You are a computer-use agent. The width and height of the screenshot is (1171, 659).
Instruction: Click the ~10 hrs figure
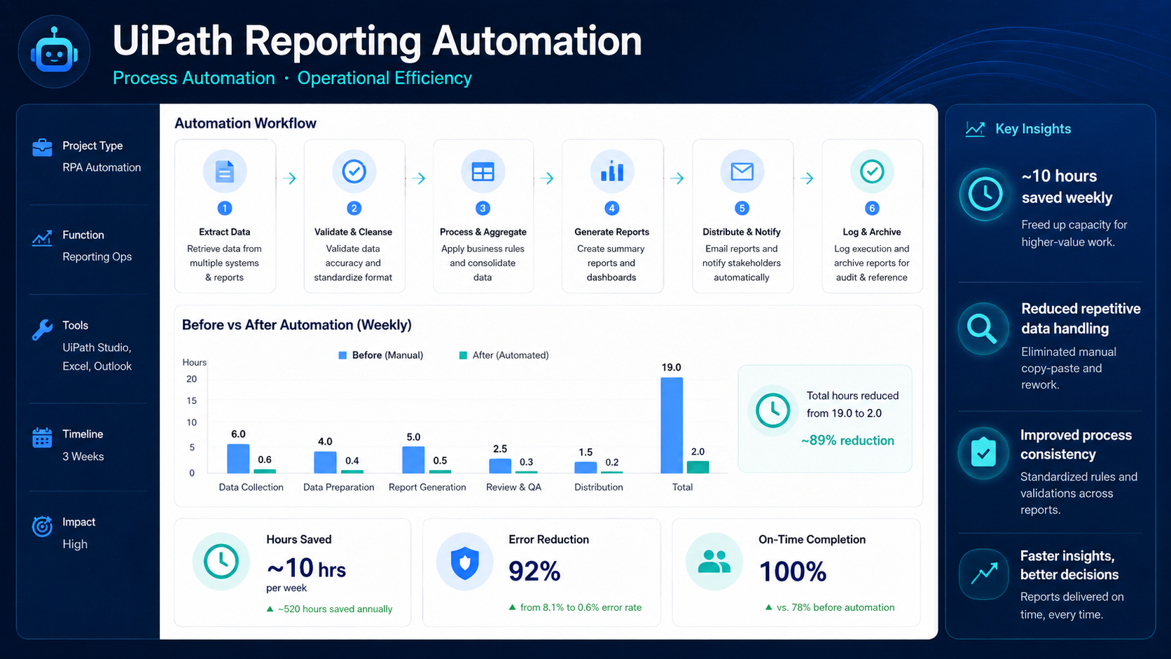coord(306,568)
